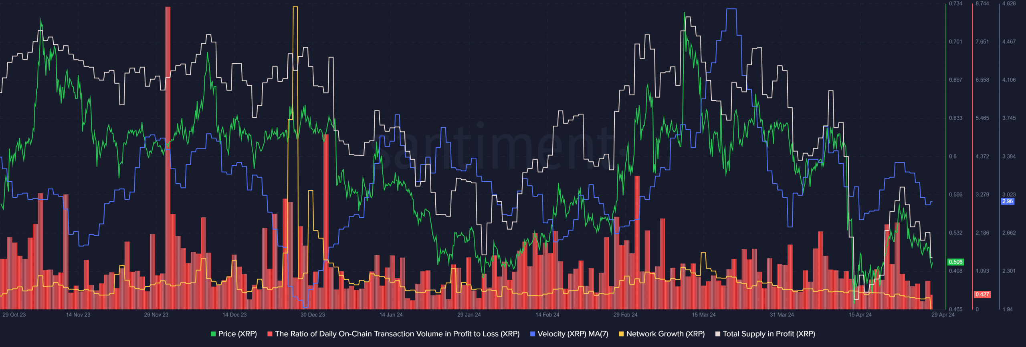Viewport: 1026px width, 347px height.
Task: Click the 0.633 price axis value
Action: coord(955,118)
